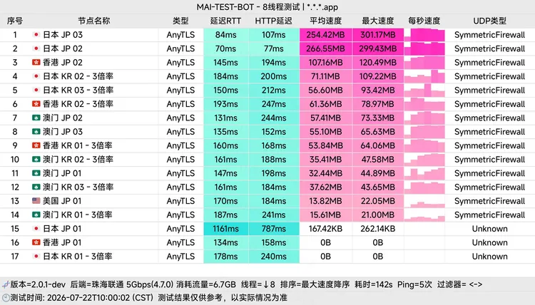This screenshot has height=305, width=535.
Task: Click the flag beside 香港 KR 02 - 3倍率
Action: coord(36,104)
